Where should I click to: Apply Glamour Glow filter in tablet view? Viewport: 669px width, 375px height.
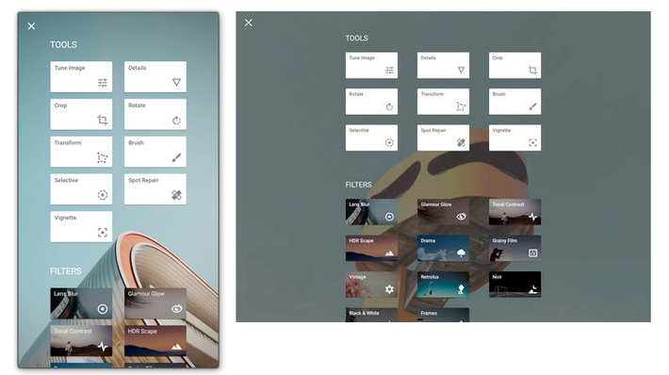443,212
